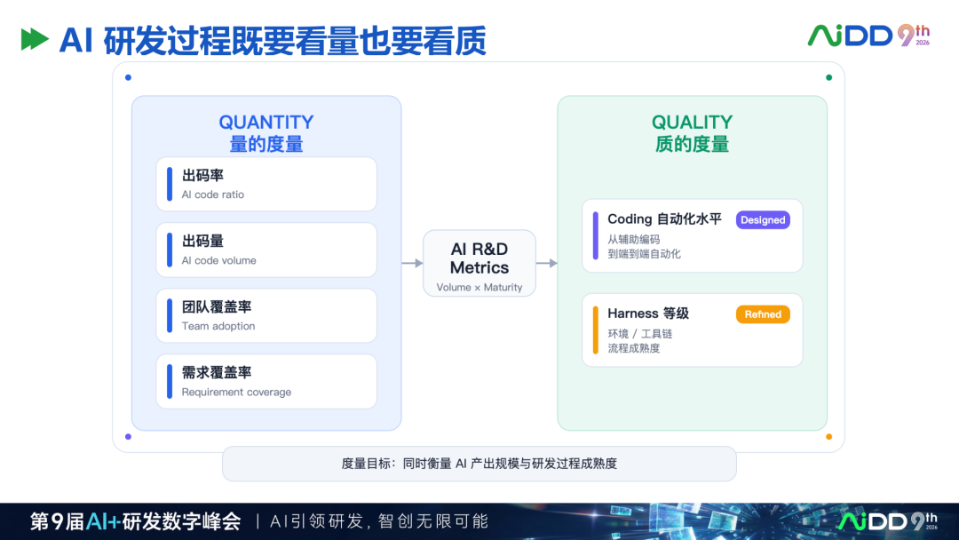Click the green double-arrow icon beside the title

(x=35, y=40)
